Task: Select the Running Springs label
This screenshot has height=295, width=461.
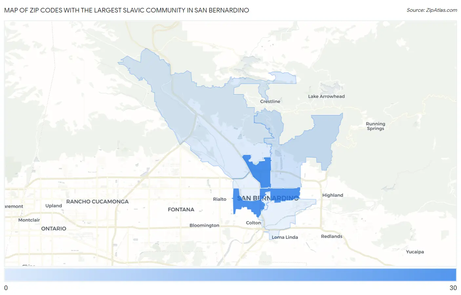Action: (x=375, y=126)
